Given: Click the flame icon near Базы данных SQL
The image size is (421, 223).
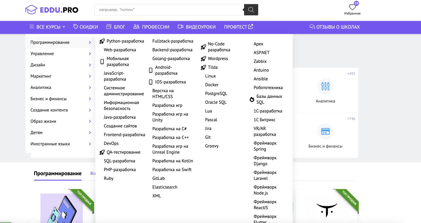Looking at the screenshot, I should point(252,100).
